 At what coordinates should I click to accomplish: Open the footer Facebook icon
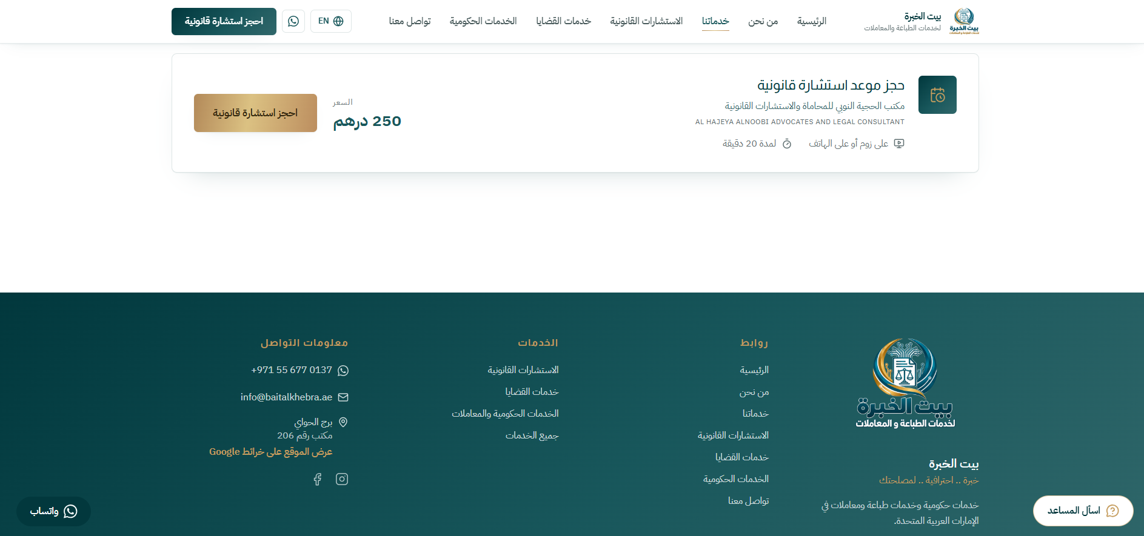coord(318,479)
